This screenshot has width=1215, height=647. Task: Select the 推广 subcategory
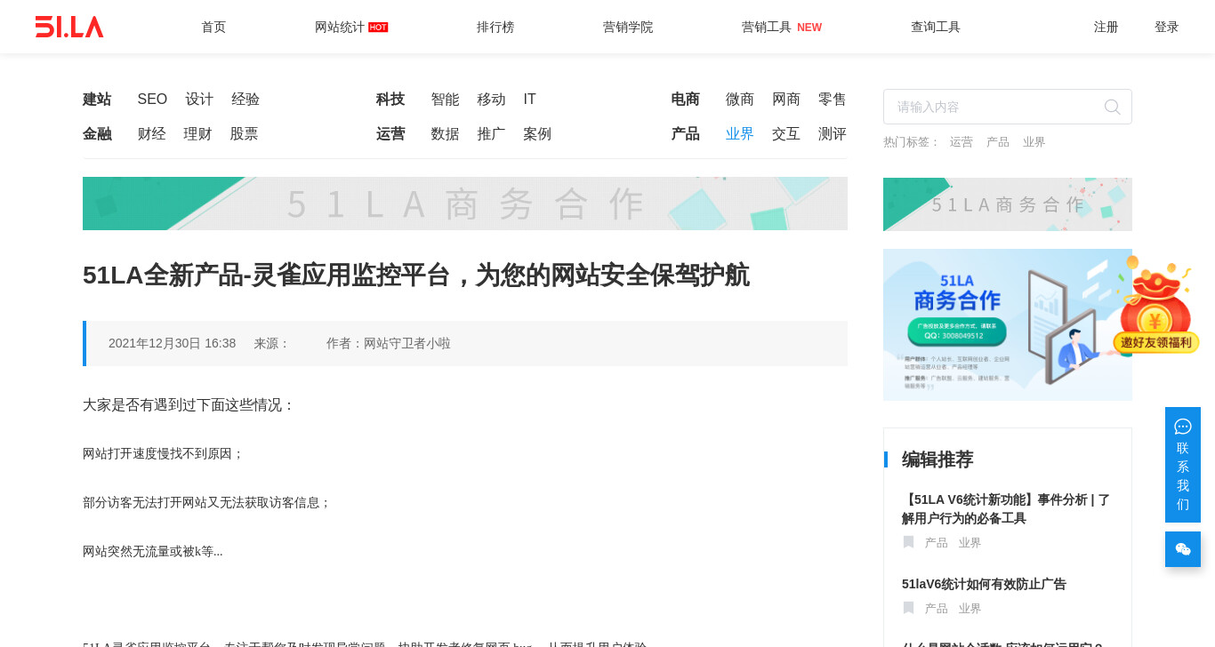[x=491, y=134]
